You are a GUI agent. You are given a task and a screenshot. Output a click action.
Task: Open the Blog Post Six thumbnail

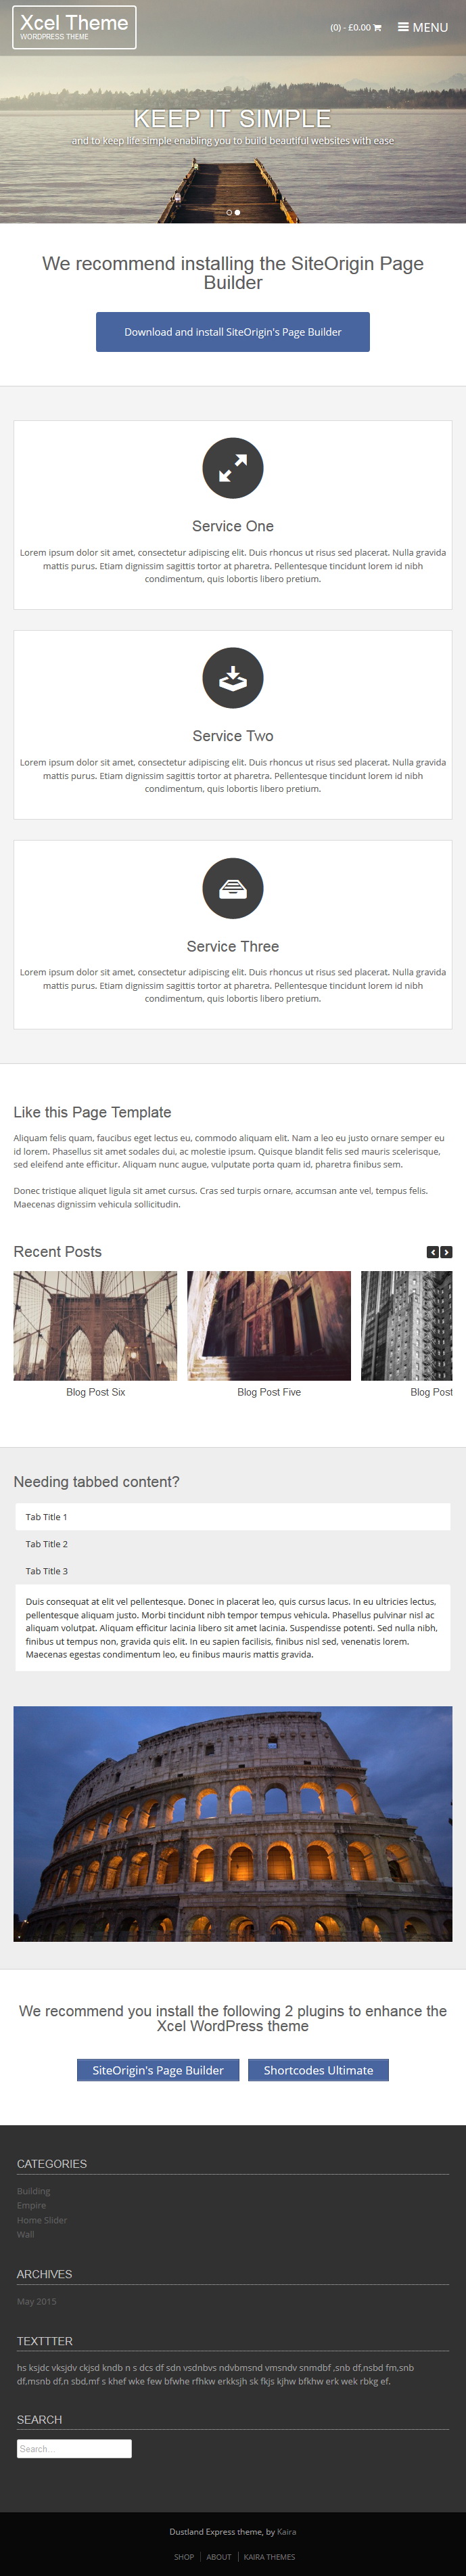coord(95,1326)
